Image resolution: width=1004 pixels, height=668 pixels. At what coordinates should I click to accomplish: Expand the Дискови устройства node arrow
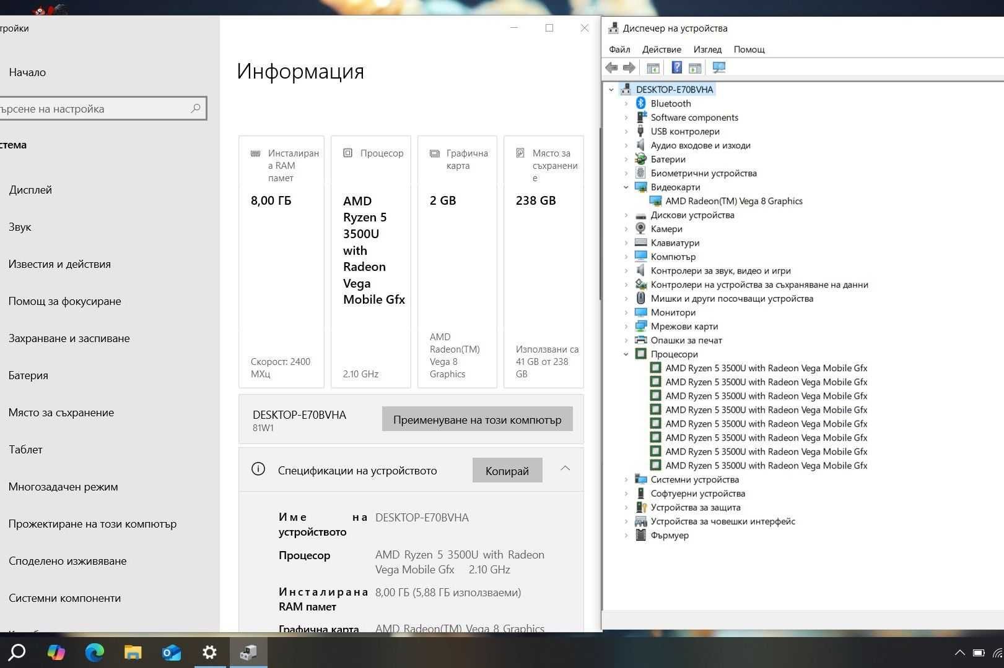pyautogui.click(x=626, y=215)
